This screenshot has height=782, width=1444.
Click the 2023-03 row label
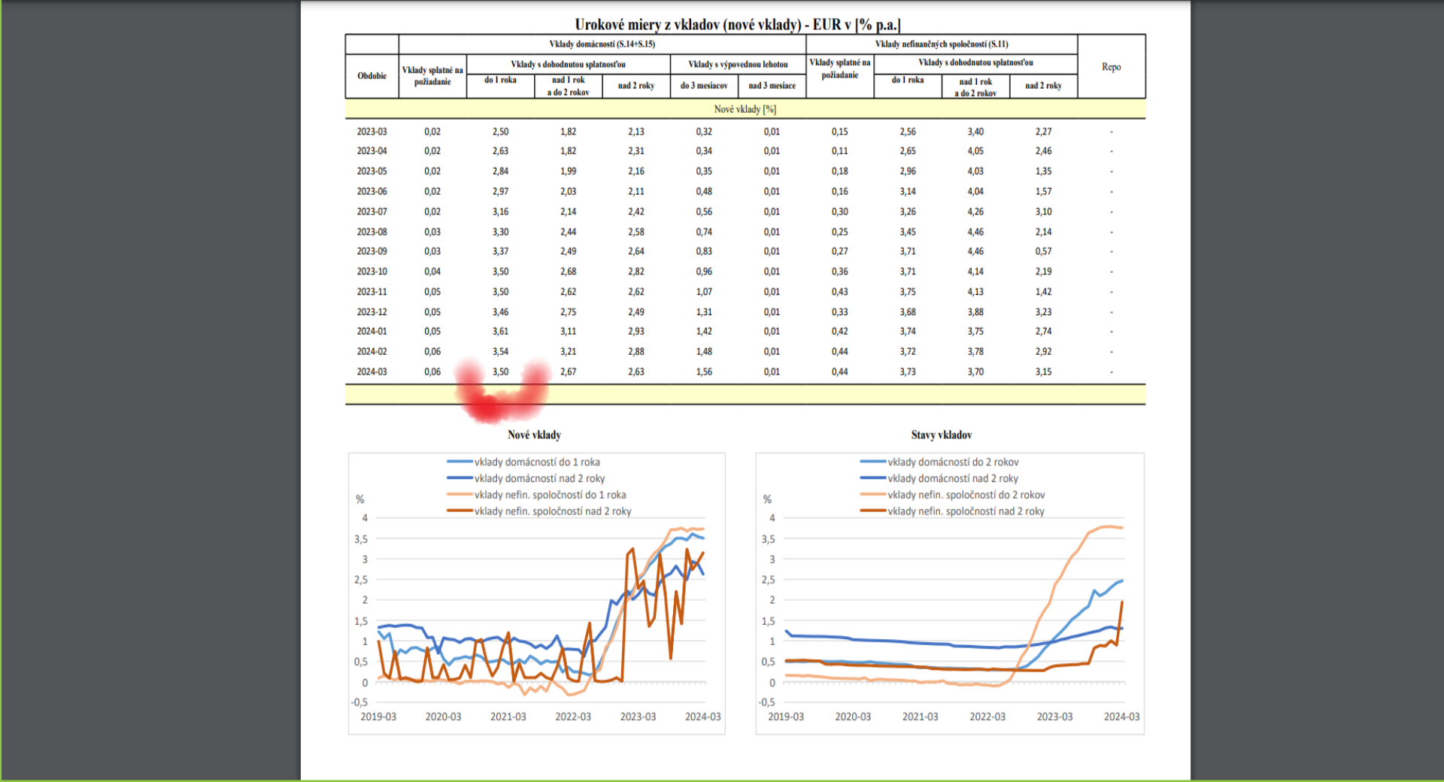pyautogui.click(x=372, y=132)
